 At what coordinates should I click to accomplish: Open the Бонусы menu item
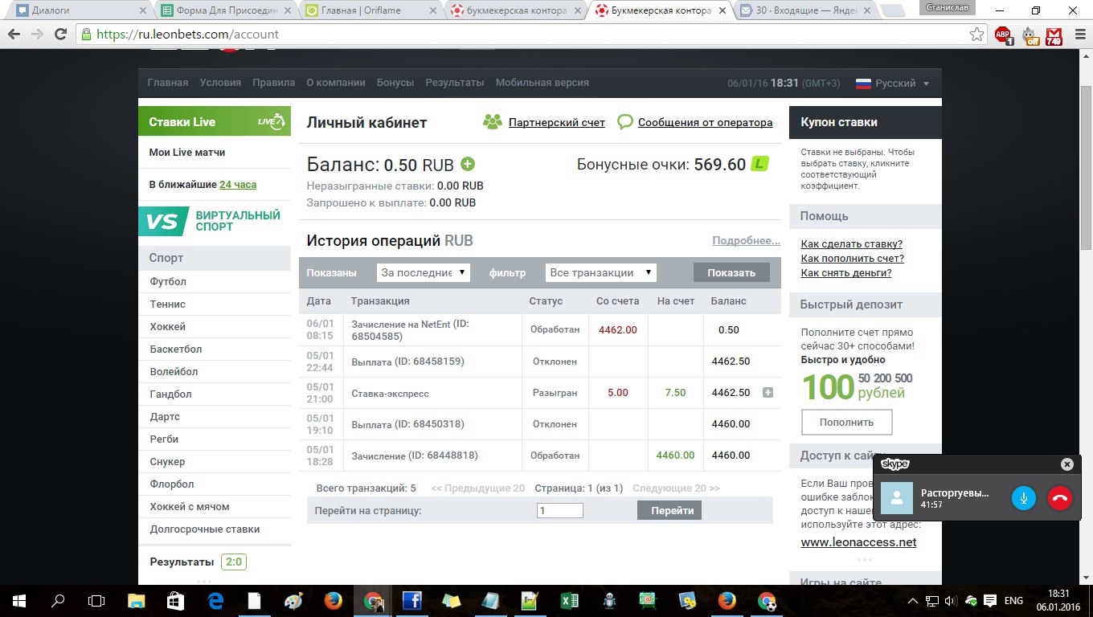pyautogui.click(x=395, y=83)
